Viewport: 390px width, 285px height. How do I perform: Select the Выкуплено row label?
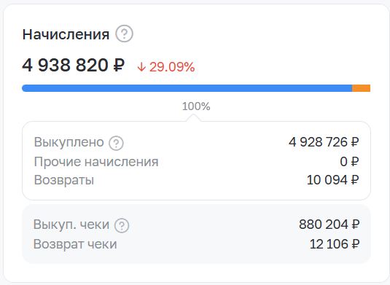coord(69,142)
